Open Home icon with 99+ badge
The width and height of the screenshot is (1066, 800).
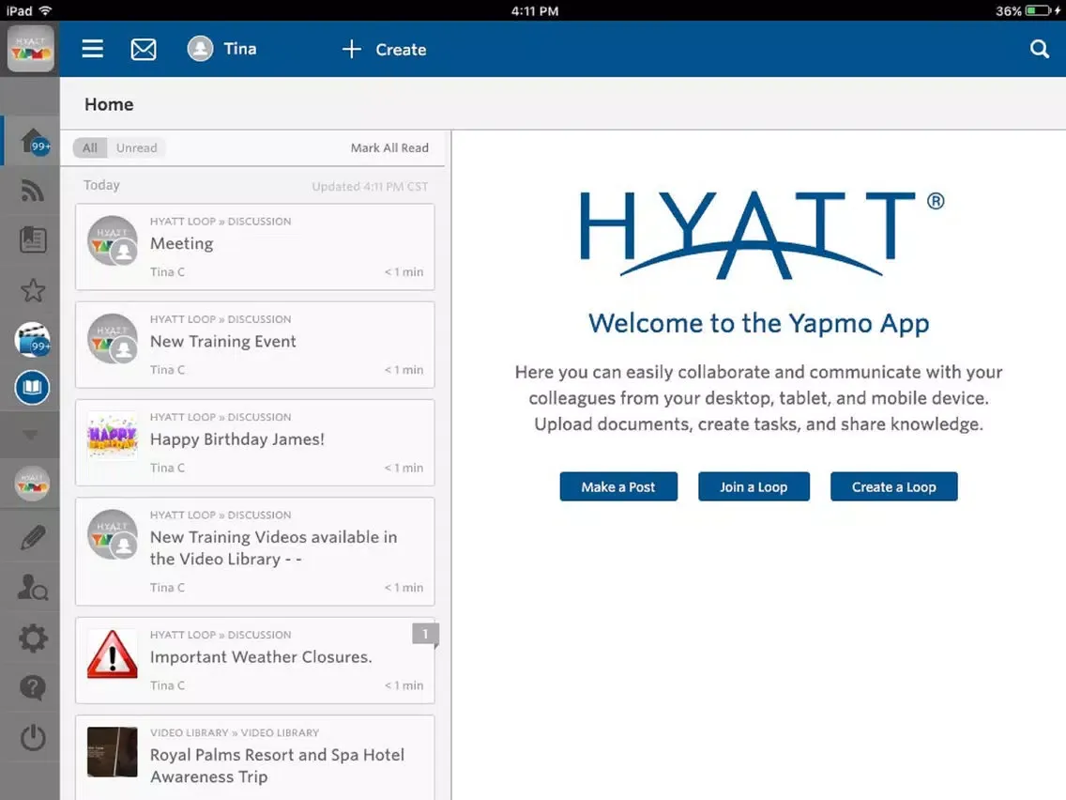tap(33, 141)
